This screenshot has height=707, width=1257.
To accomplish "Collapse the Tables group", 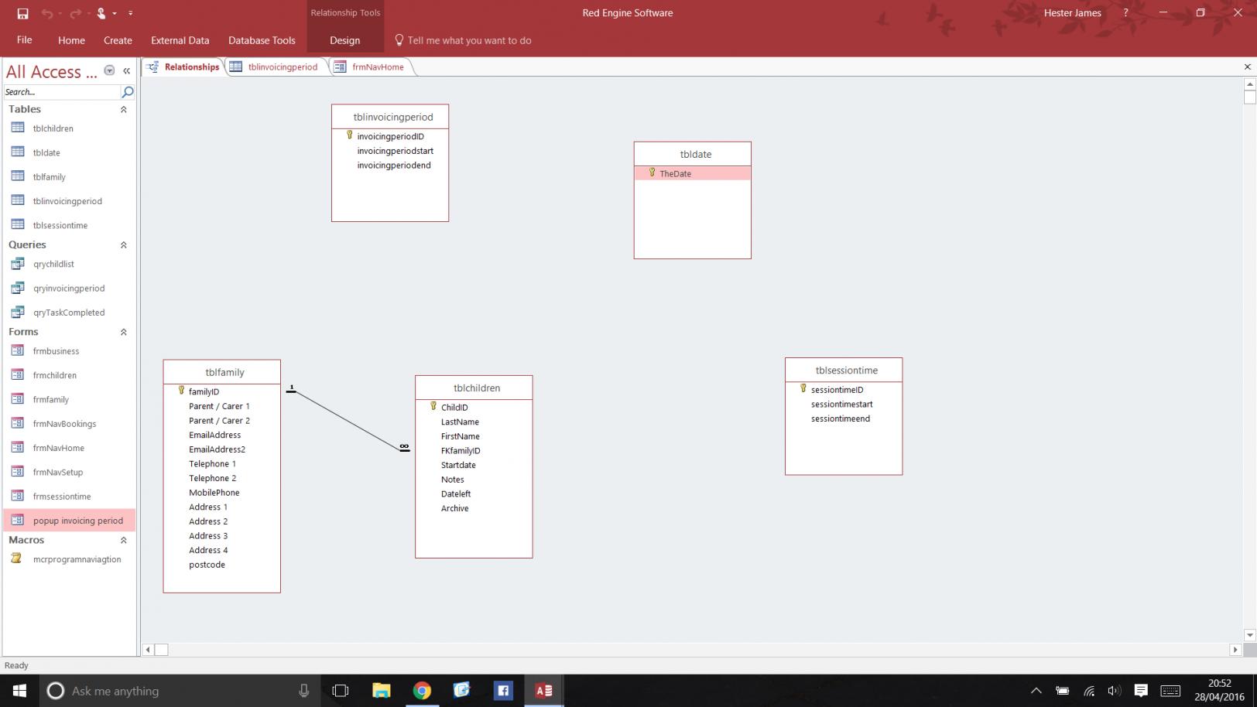I will [123, 110].
